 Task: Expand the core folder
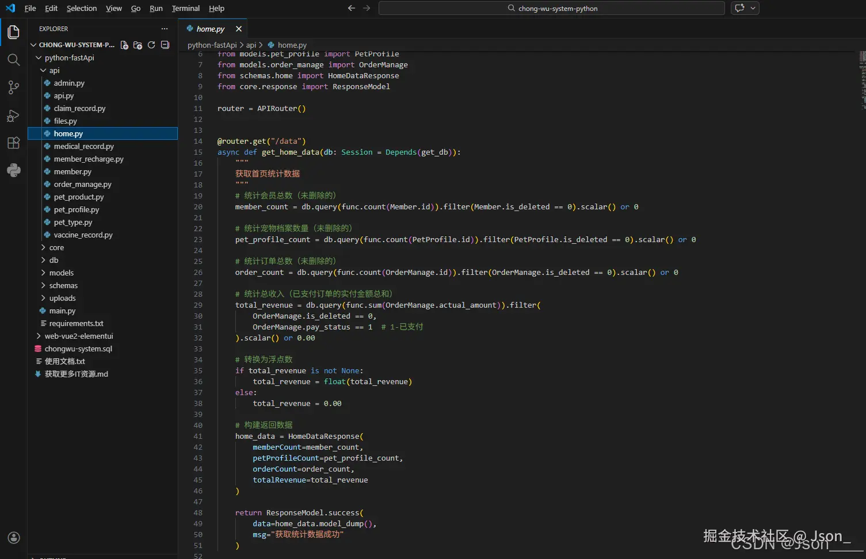[x=56, y=248]
